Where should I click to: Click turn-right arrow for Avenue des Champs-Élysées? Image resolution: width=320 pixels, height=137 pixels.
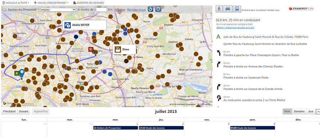pyautogui.click(x=219, y=65)
